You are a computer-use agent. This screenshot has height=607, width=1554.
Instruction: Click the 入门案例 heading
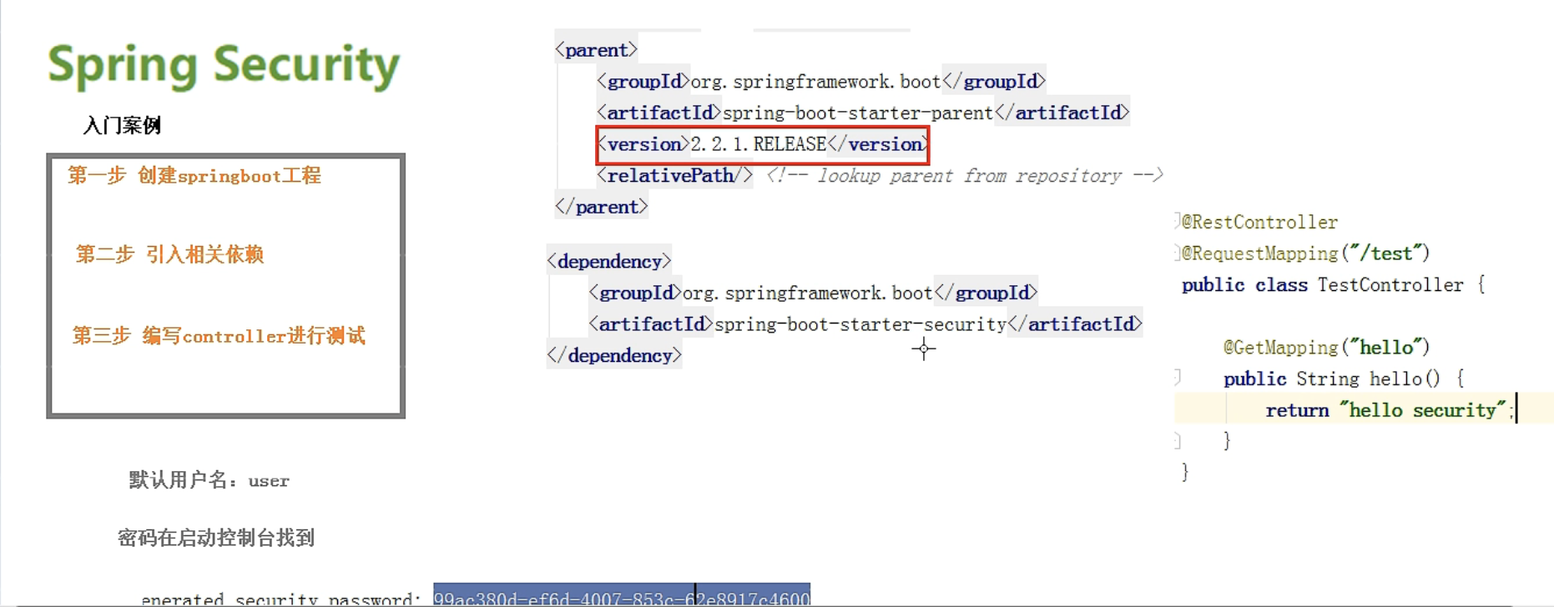(x=122, y=126)
